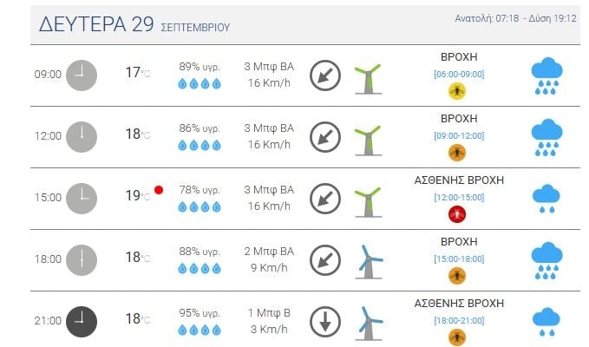The height and width of the screenshot is (347, 589).
Task: Click the light rain cloud at 15:00
Action: (546, 199)
